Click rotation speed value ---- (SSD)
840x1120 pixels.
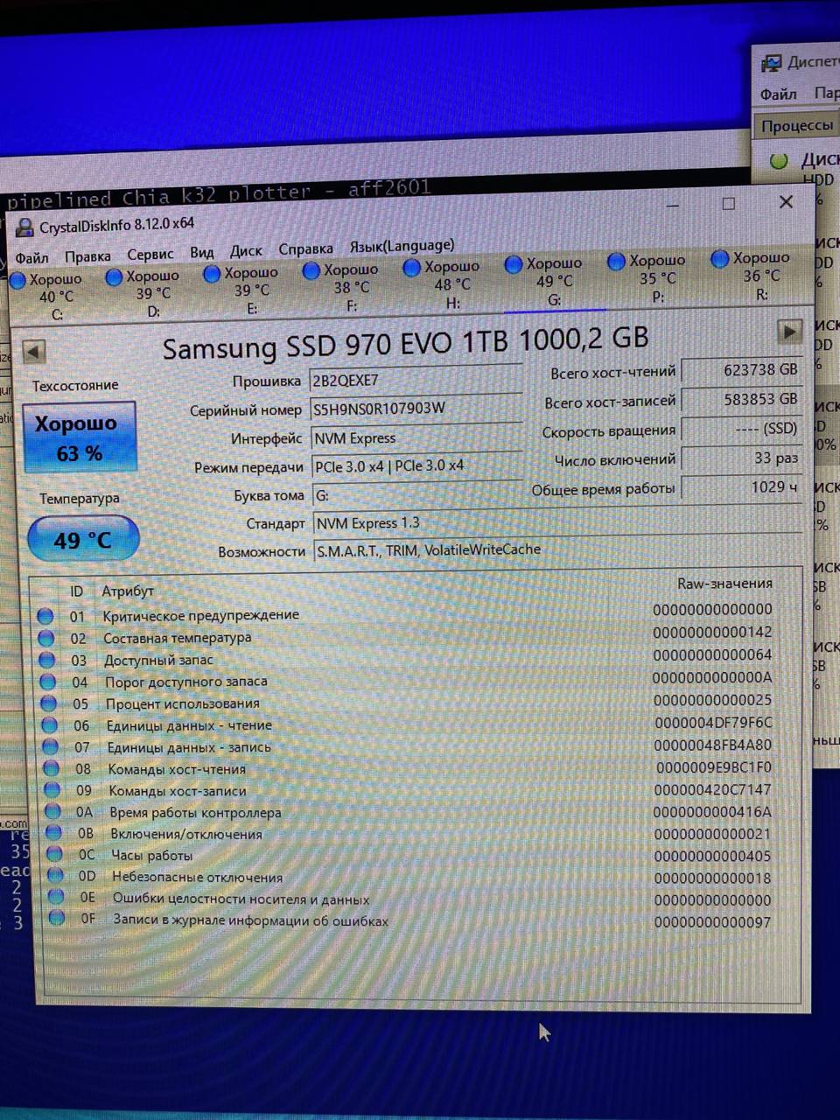[x=742, y=428]
